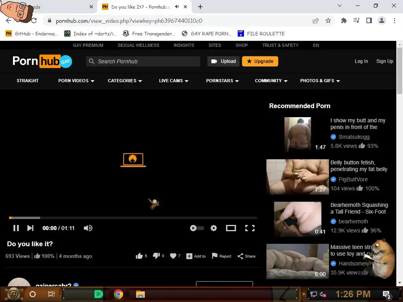Click the Add to button

click(196, 256)
